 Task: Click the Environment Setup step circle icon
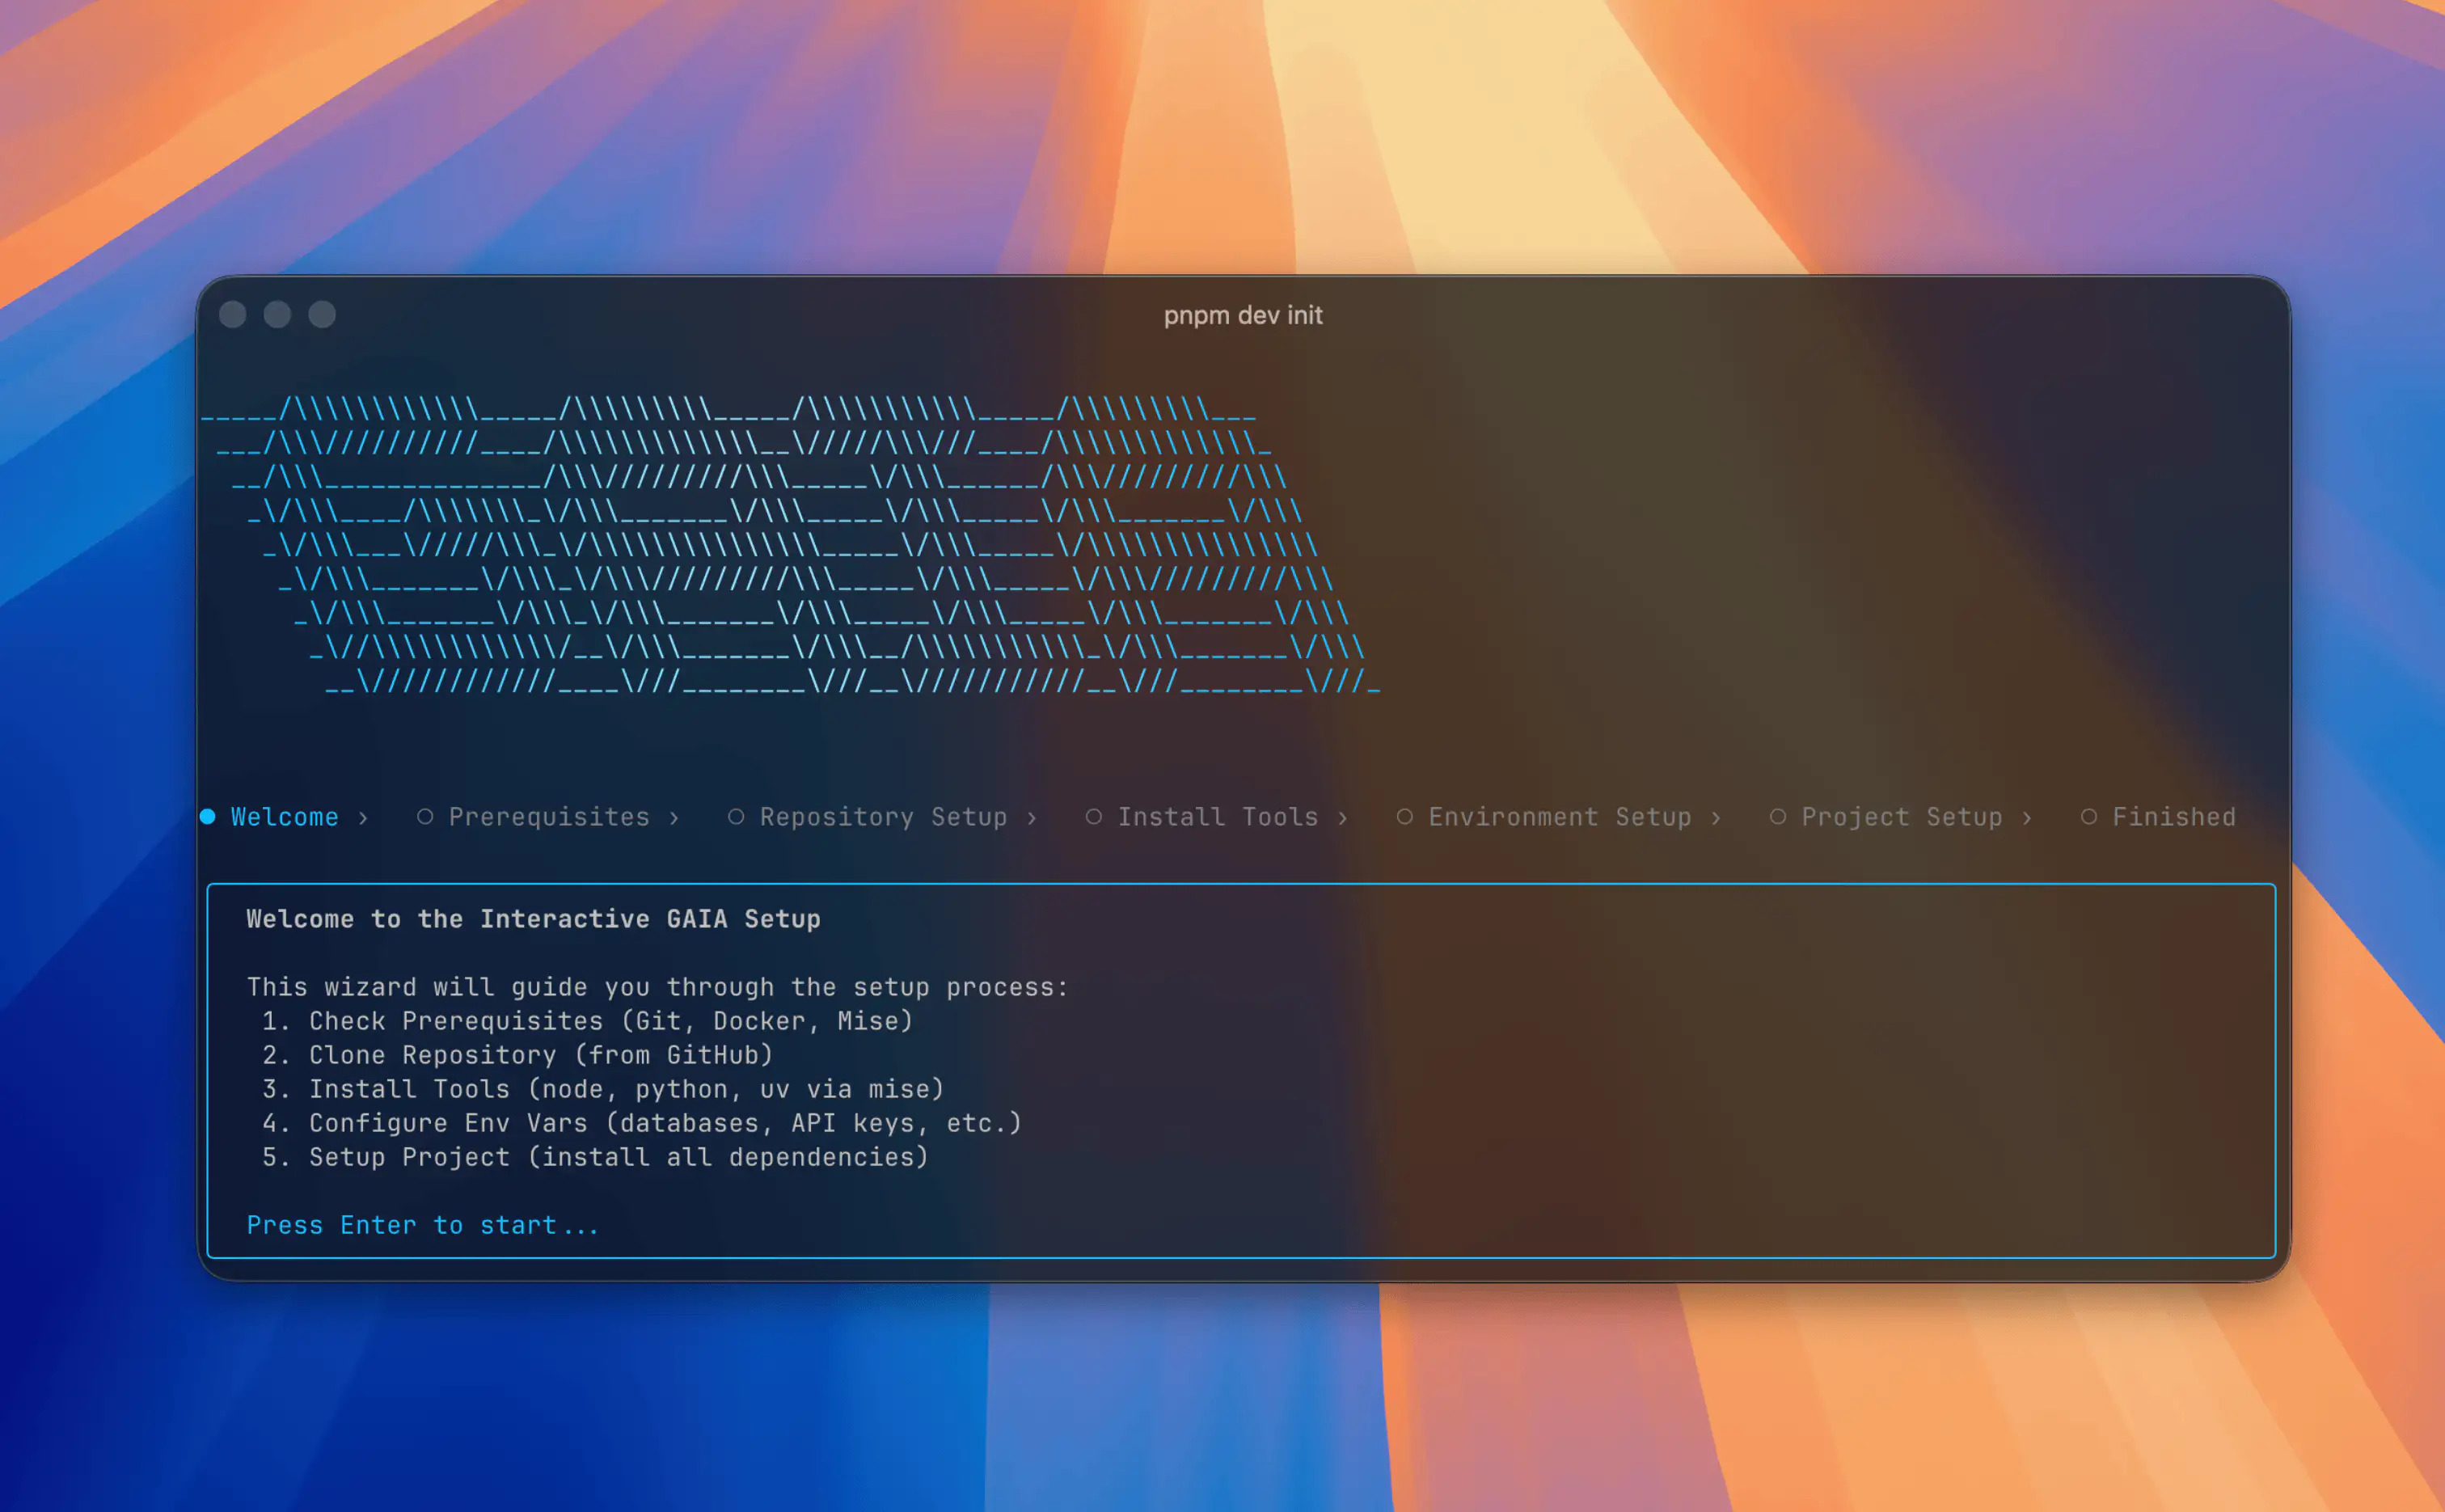pos(1407,817)
